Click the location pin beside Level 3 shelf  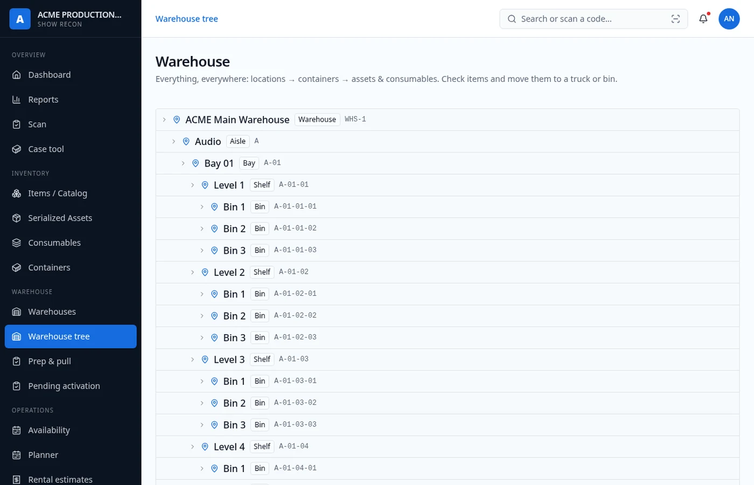[205, 359]
